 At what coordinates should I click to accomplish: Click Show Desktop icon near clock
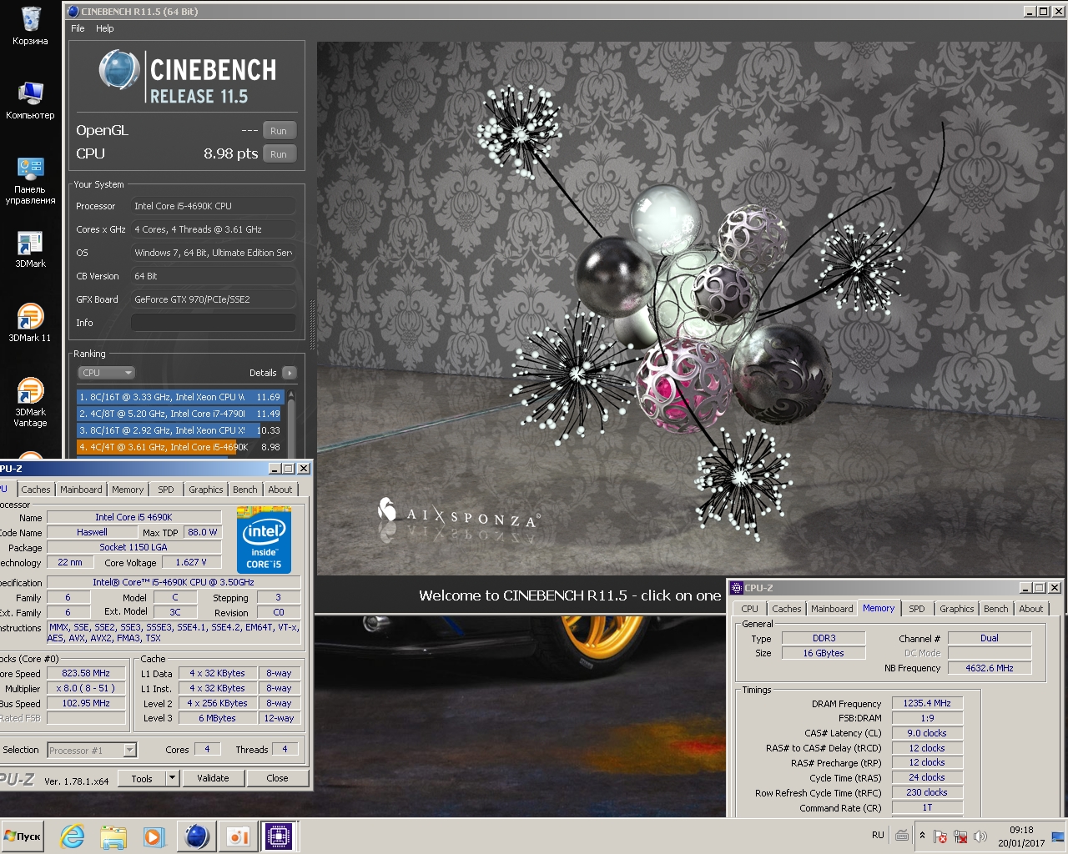click(x=1058, y=836)
